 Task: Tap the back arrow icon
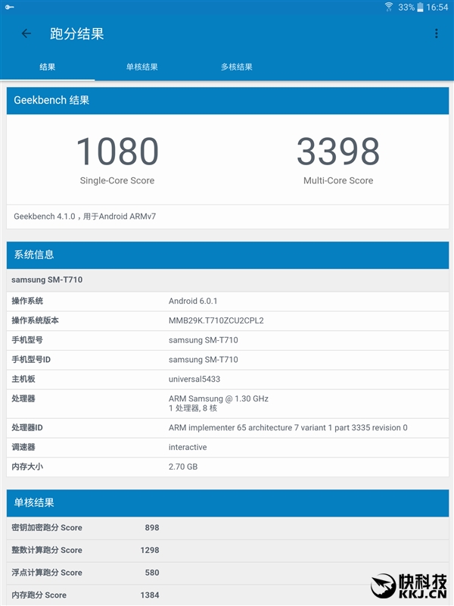[26, 33]
